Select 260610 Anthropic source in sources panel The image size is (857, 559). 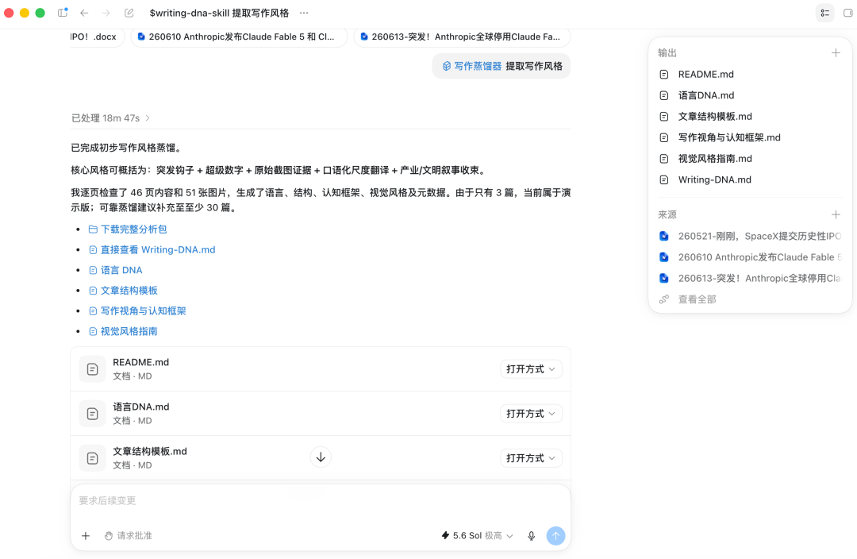click(x=750, y=257)
